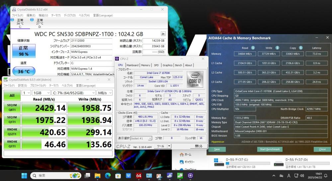Click Local Disk (C:) drive icon in Explorer
The image size is (332, 181).
(x=219, y=163)
